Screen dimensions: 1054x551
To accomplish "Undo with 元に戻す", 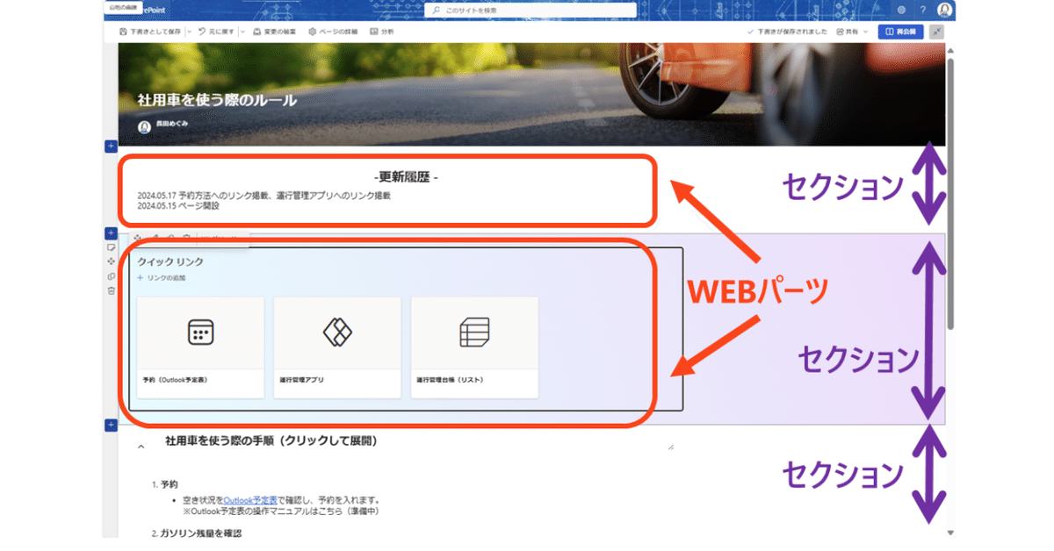I will (214, 32).
